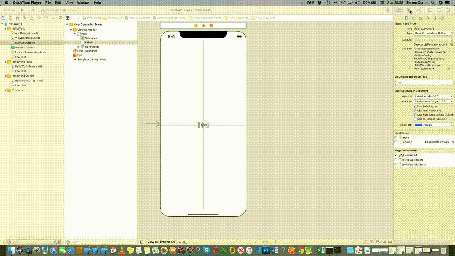Show the Attributes inspector tab
This screenshot has width=455, height=256.
coord(428,18)
